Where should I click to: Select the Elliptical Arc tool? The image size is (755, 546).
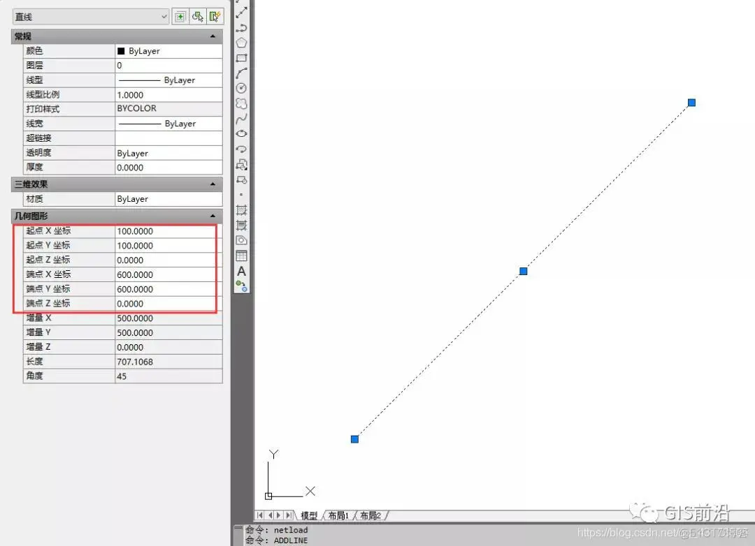coord(241,149)
